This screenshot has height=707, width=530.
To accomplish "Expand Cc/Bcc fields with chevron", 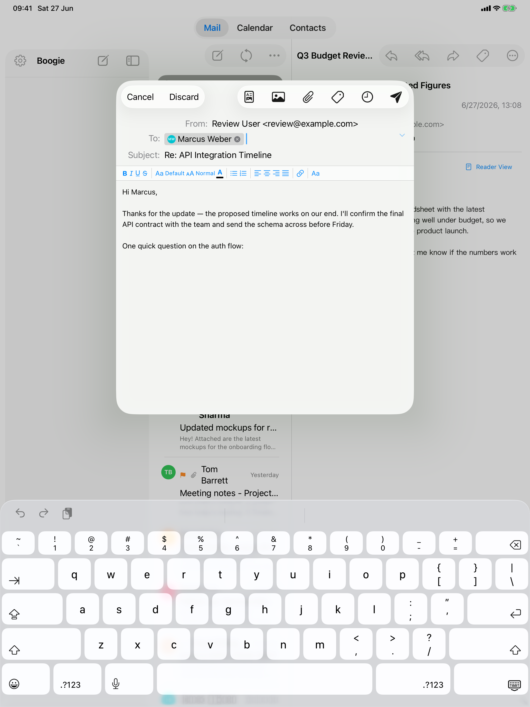I will [402, 135].
